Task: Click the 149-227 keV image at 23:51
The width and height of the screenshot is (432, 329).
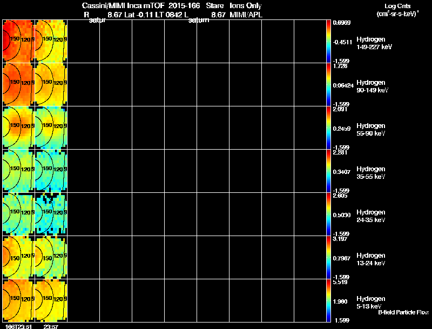Action: pos(19,42)
